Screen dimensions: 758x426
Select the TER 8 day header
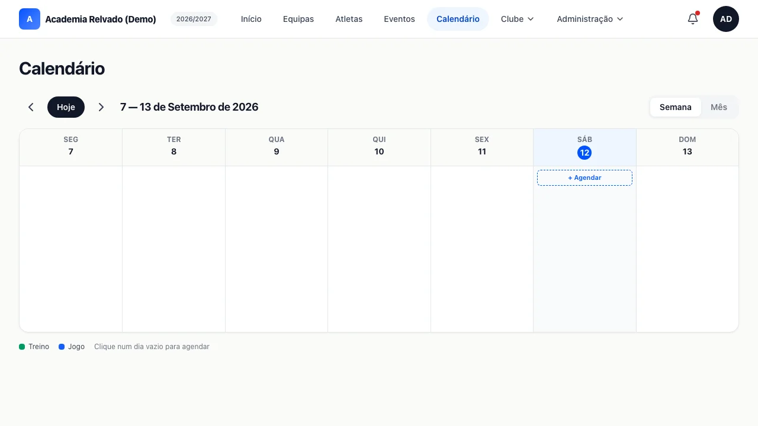[x=174, y=147]
